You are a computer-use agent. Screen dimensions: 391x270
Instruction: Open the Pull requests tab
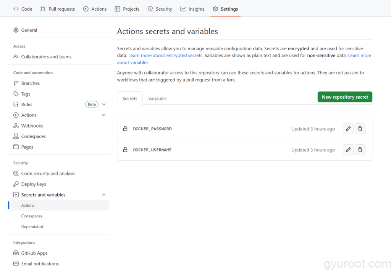coord(58,9)
